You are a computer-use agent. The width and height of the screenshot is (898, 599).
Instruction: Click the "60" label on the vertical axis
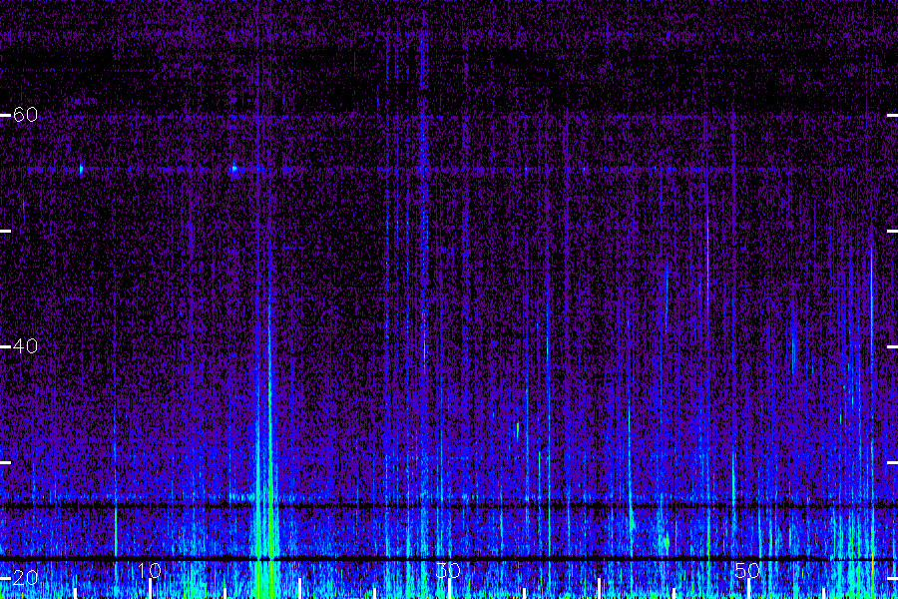(x=25, y=115)
